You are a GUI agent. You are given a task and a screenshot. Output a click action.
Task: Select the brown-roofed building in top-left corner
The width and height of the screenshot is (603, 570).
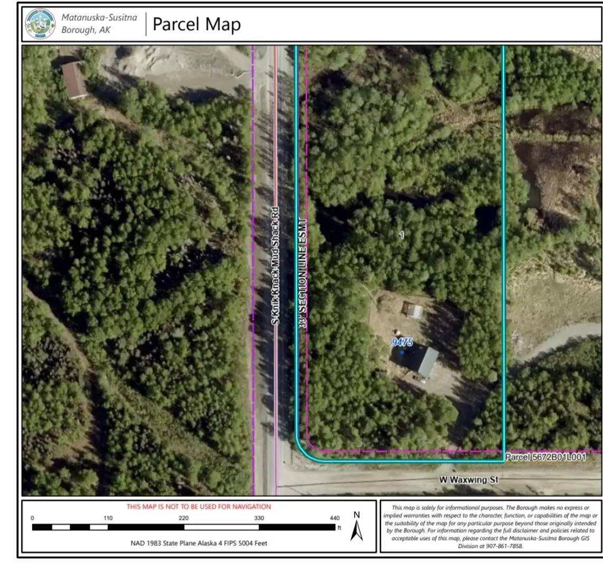pos(74,80)
